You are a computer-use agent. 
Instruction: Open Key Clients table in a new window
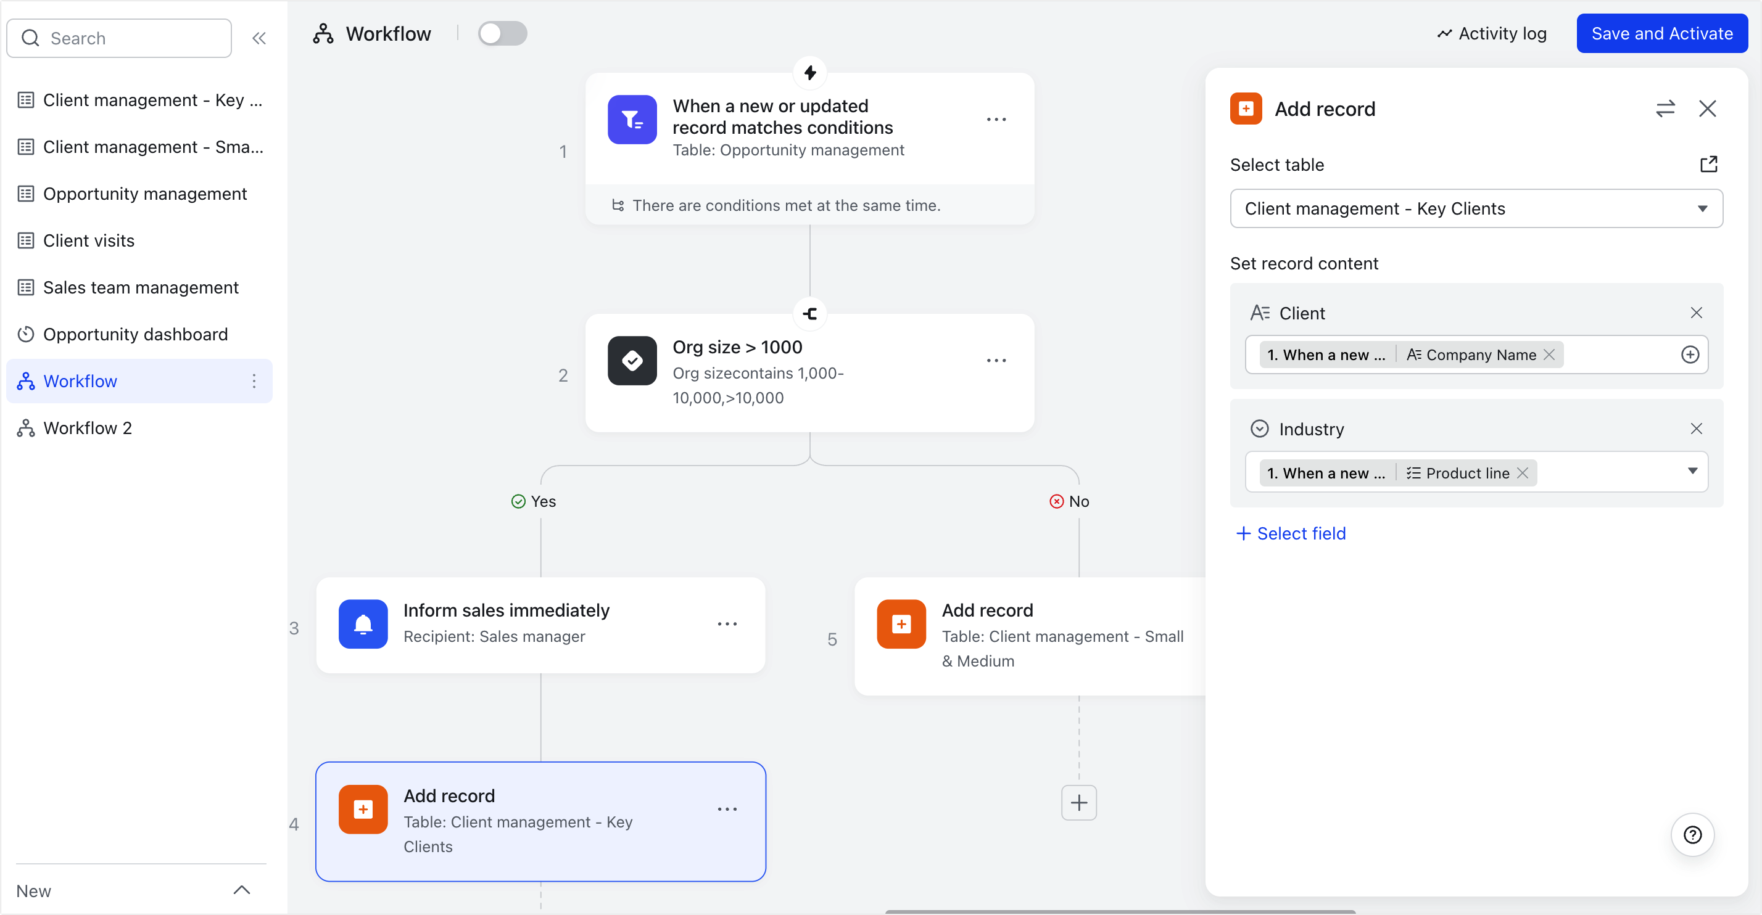tap(1709, 164)
